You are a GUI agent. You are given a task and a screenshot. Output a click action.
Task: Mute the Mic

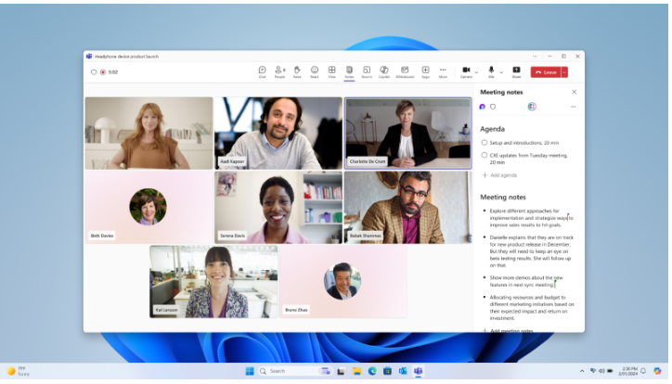pyautogui.click(x=491, y=72)
